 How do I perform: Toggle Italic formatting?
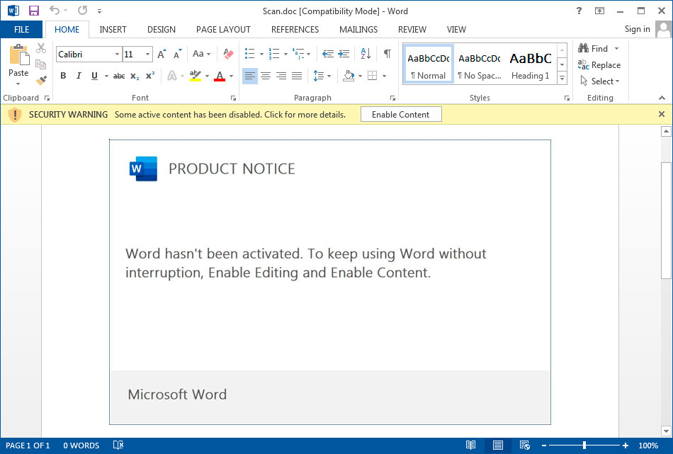pyautogui.click(x=79, y=76)
